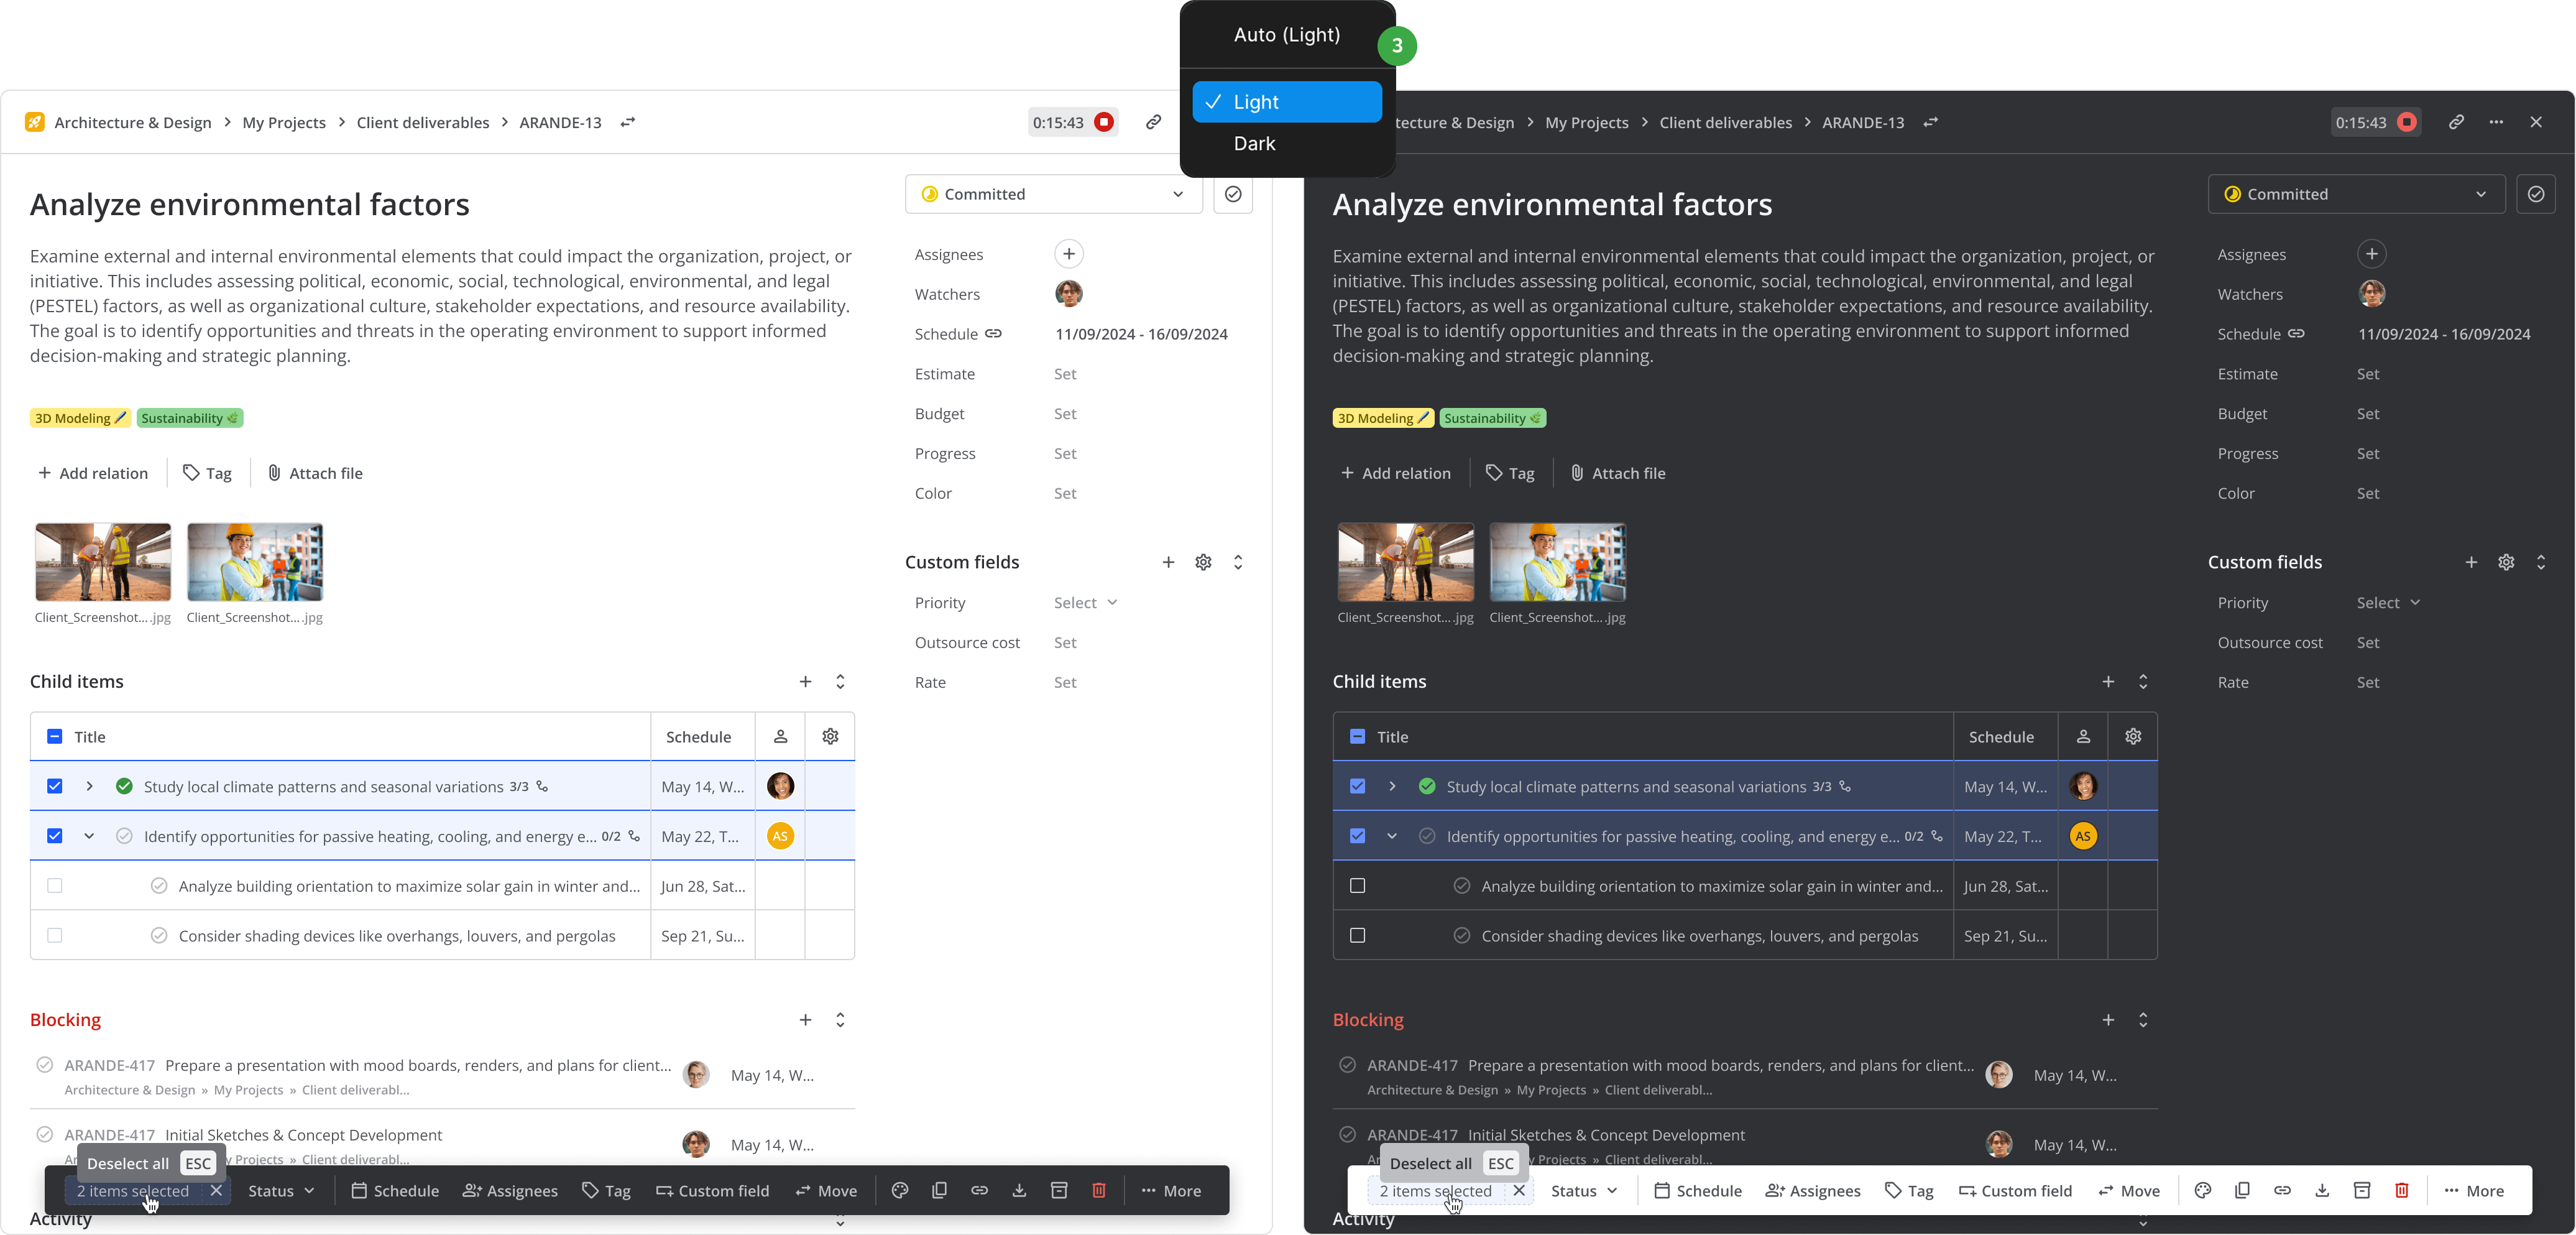Stop the timer in the light panel
The image size is (2576, 1235).
click(x=1104, y=122)
